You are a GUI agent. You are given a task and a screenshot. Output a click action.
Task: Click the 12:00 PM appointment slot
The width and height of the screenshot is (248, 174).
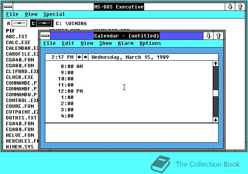pos(129,91)
